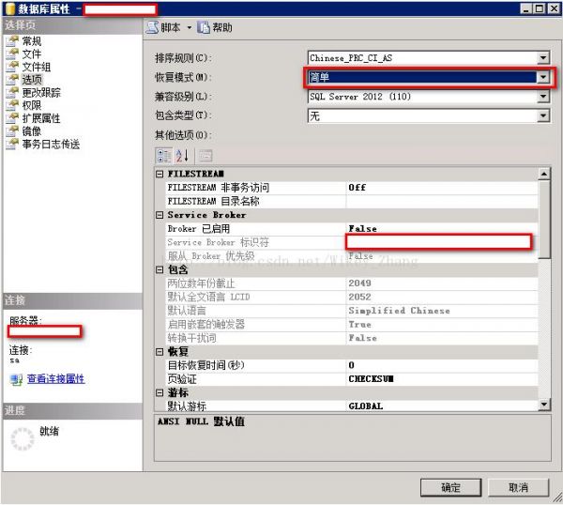Open the 兼容级别 dropdown
563x505 pixels.
(x=543, y=97)
